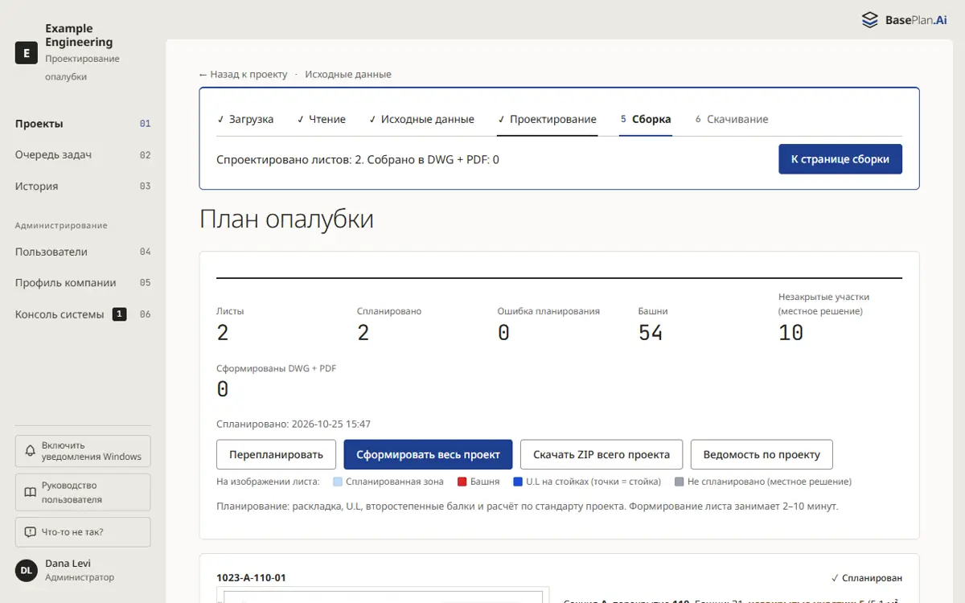This screenshot has height=603, width=965.
Task: Switch to the Чтение step
Action: click(x=321, y=119)
